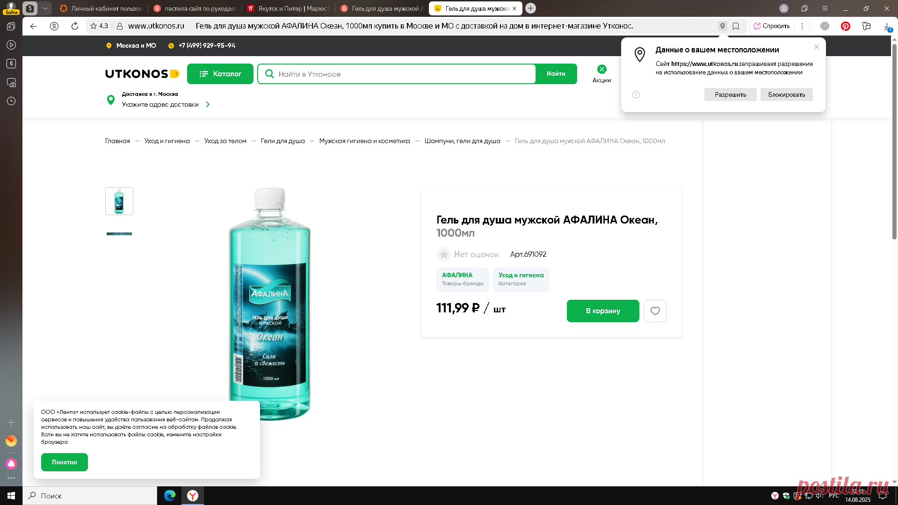Accept cookies with Понятно
Image resolution: width=898 pixels, height=505 pixels.
(65, 462)
